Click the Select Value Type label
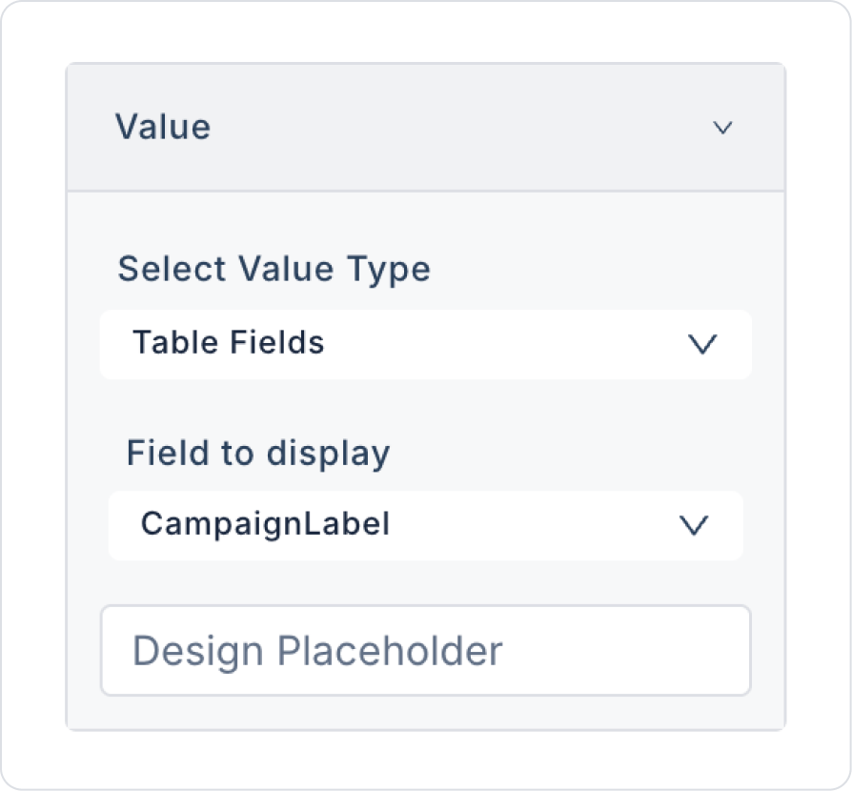This screenshot has height=791, width=852. coord(274,269)
